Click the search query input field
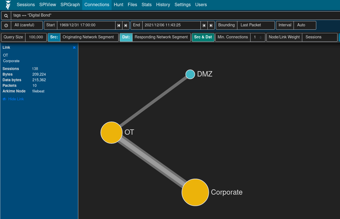Viewport: 340px width, 219px height. [175, 16]
